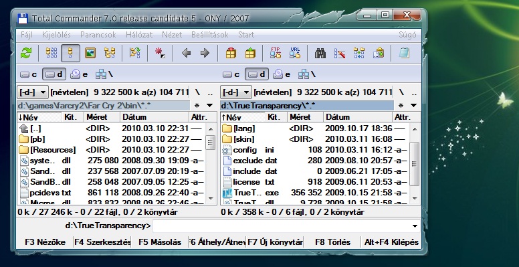The image size is (519, 267).
Task: Switch to Brief view grid icon
Action: click(x=51, y=53)
